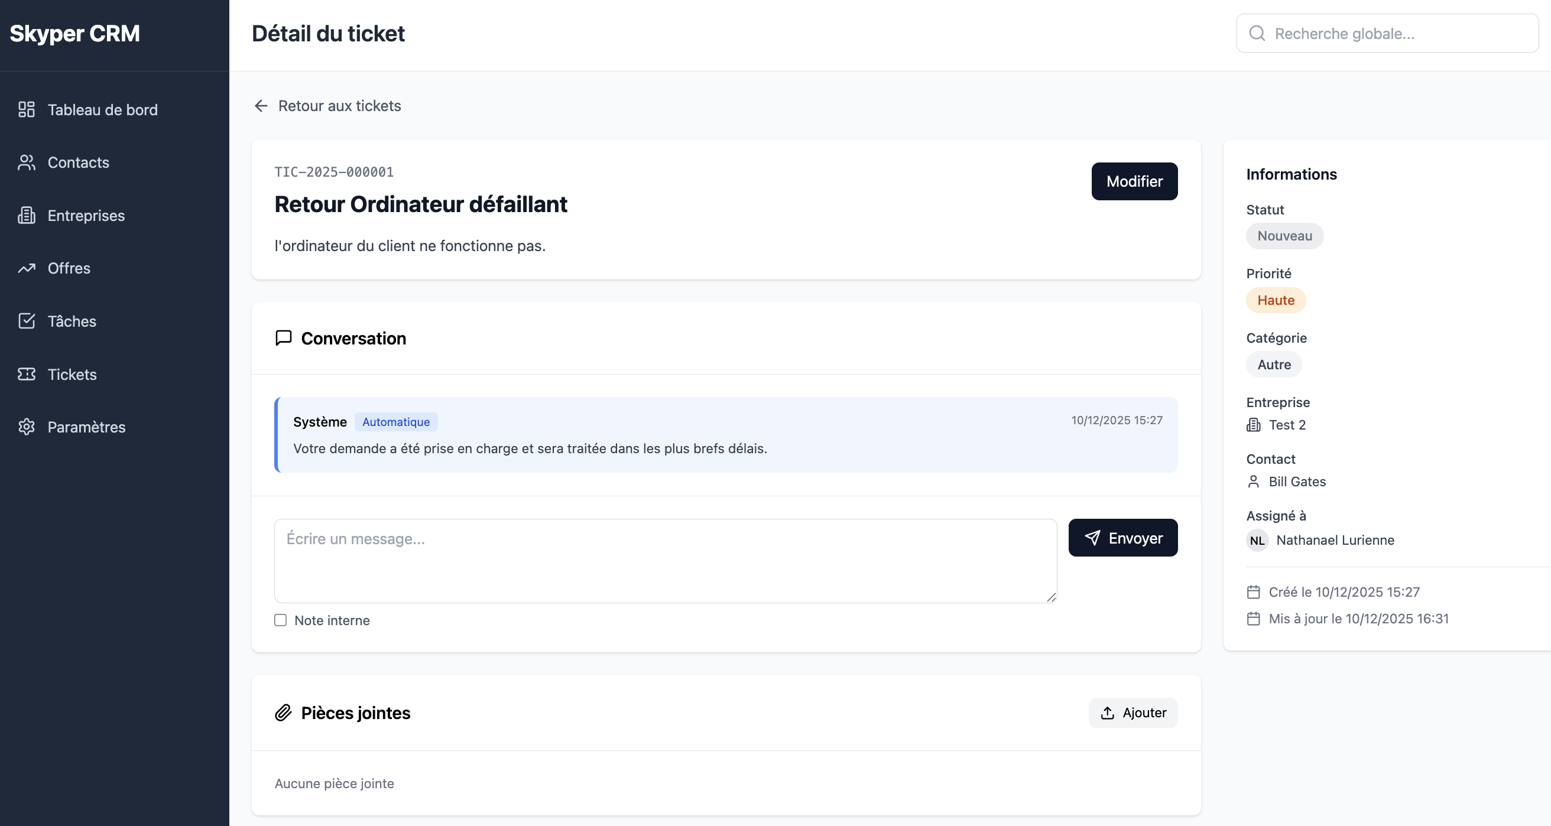Follow the Retour aux tickets link
The width and height of the screenshot is (1551, 826).
pyautogui.click(x=339, y=106)
